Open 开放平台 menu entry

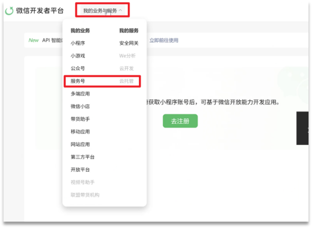click(x=80, y=169)
